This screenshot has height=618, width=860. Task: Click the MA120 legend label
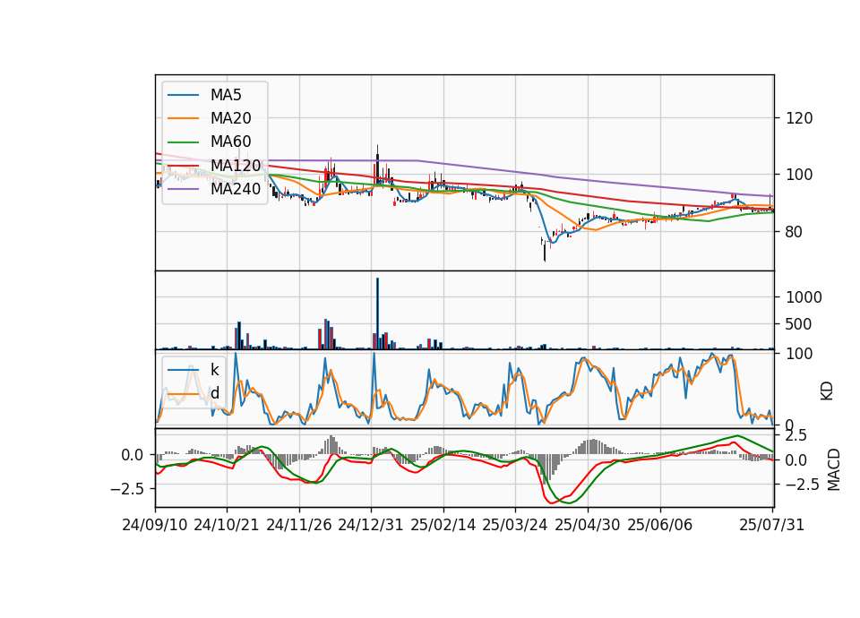click(236, 165)
